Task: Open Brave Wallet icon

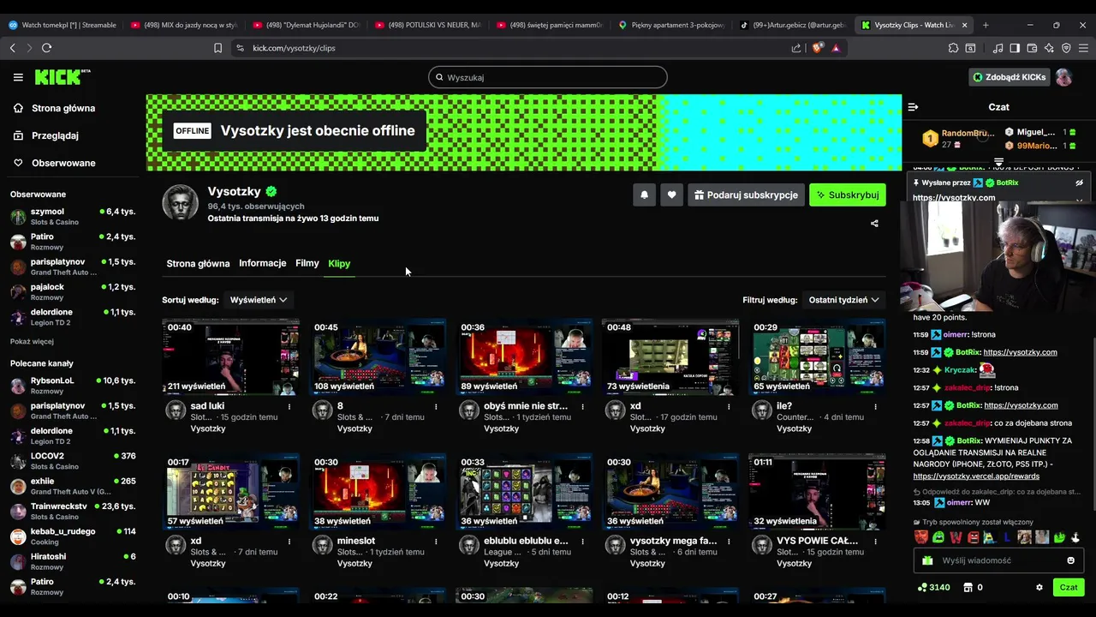Action: pyautogui.click(x=1032, y=48)
